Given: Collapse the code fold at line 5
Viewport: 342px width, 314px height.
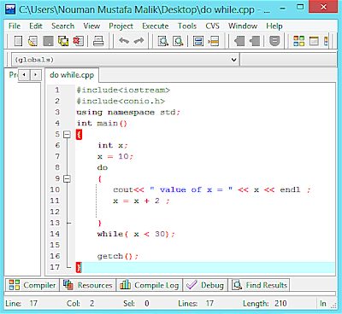Looking at the screenshot, I should (x=67, y=134).
